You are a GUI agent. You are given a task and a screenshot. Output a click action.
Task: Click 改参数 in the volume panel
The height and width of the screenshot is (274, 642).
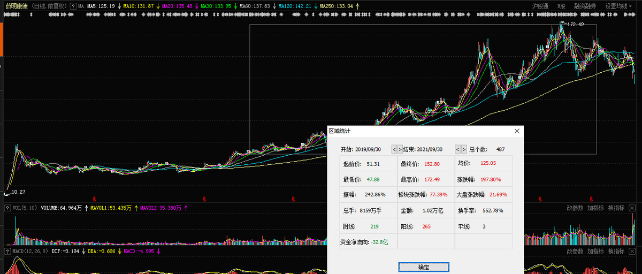575,208
